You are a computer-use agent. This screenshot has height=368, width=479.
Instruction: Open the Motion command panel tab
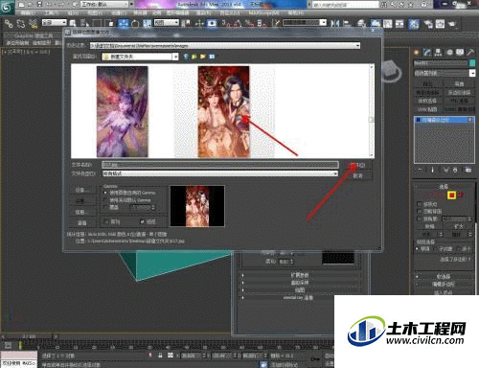449,52
